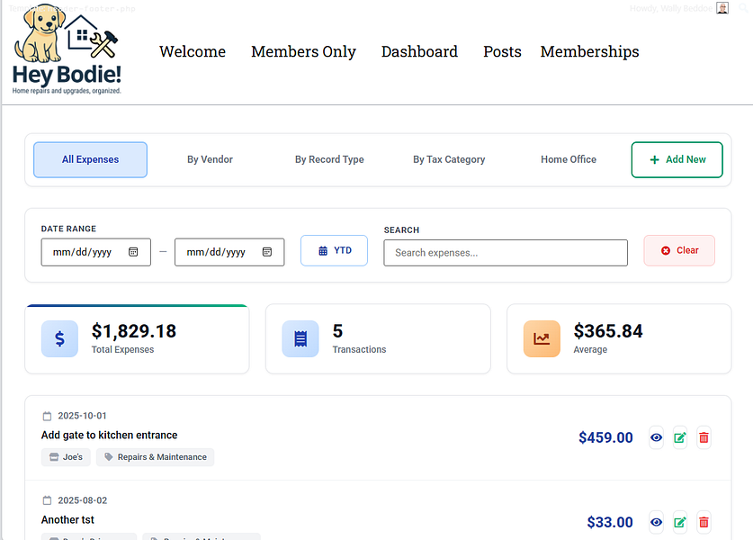The height and width of the screenshot is (540, 753).
Task: Open the Home Office tab
Action: pyautogui.click(x=569, y=159)
